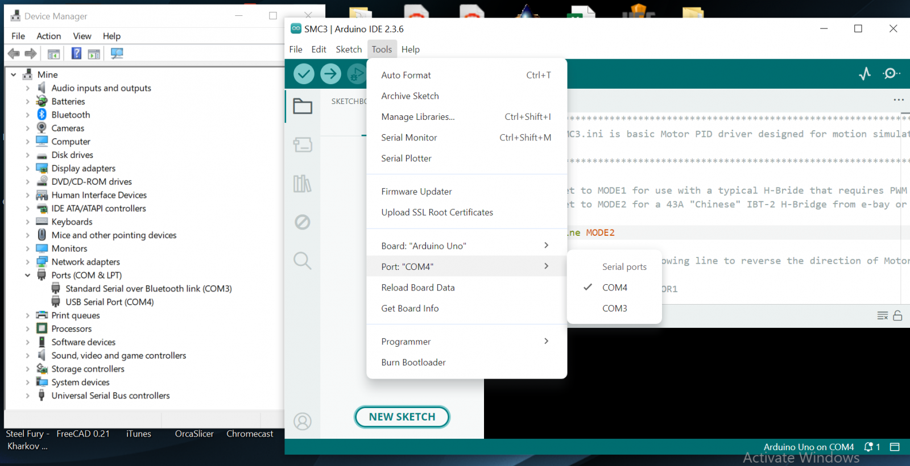Screen dimensions: 910x466
Task: Click the scan for hardware changes monitor icon
Action: (x=117, y=53)
